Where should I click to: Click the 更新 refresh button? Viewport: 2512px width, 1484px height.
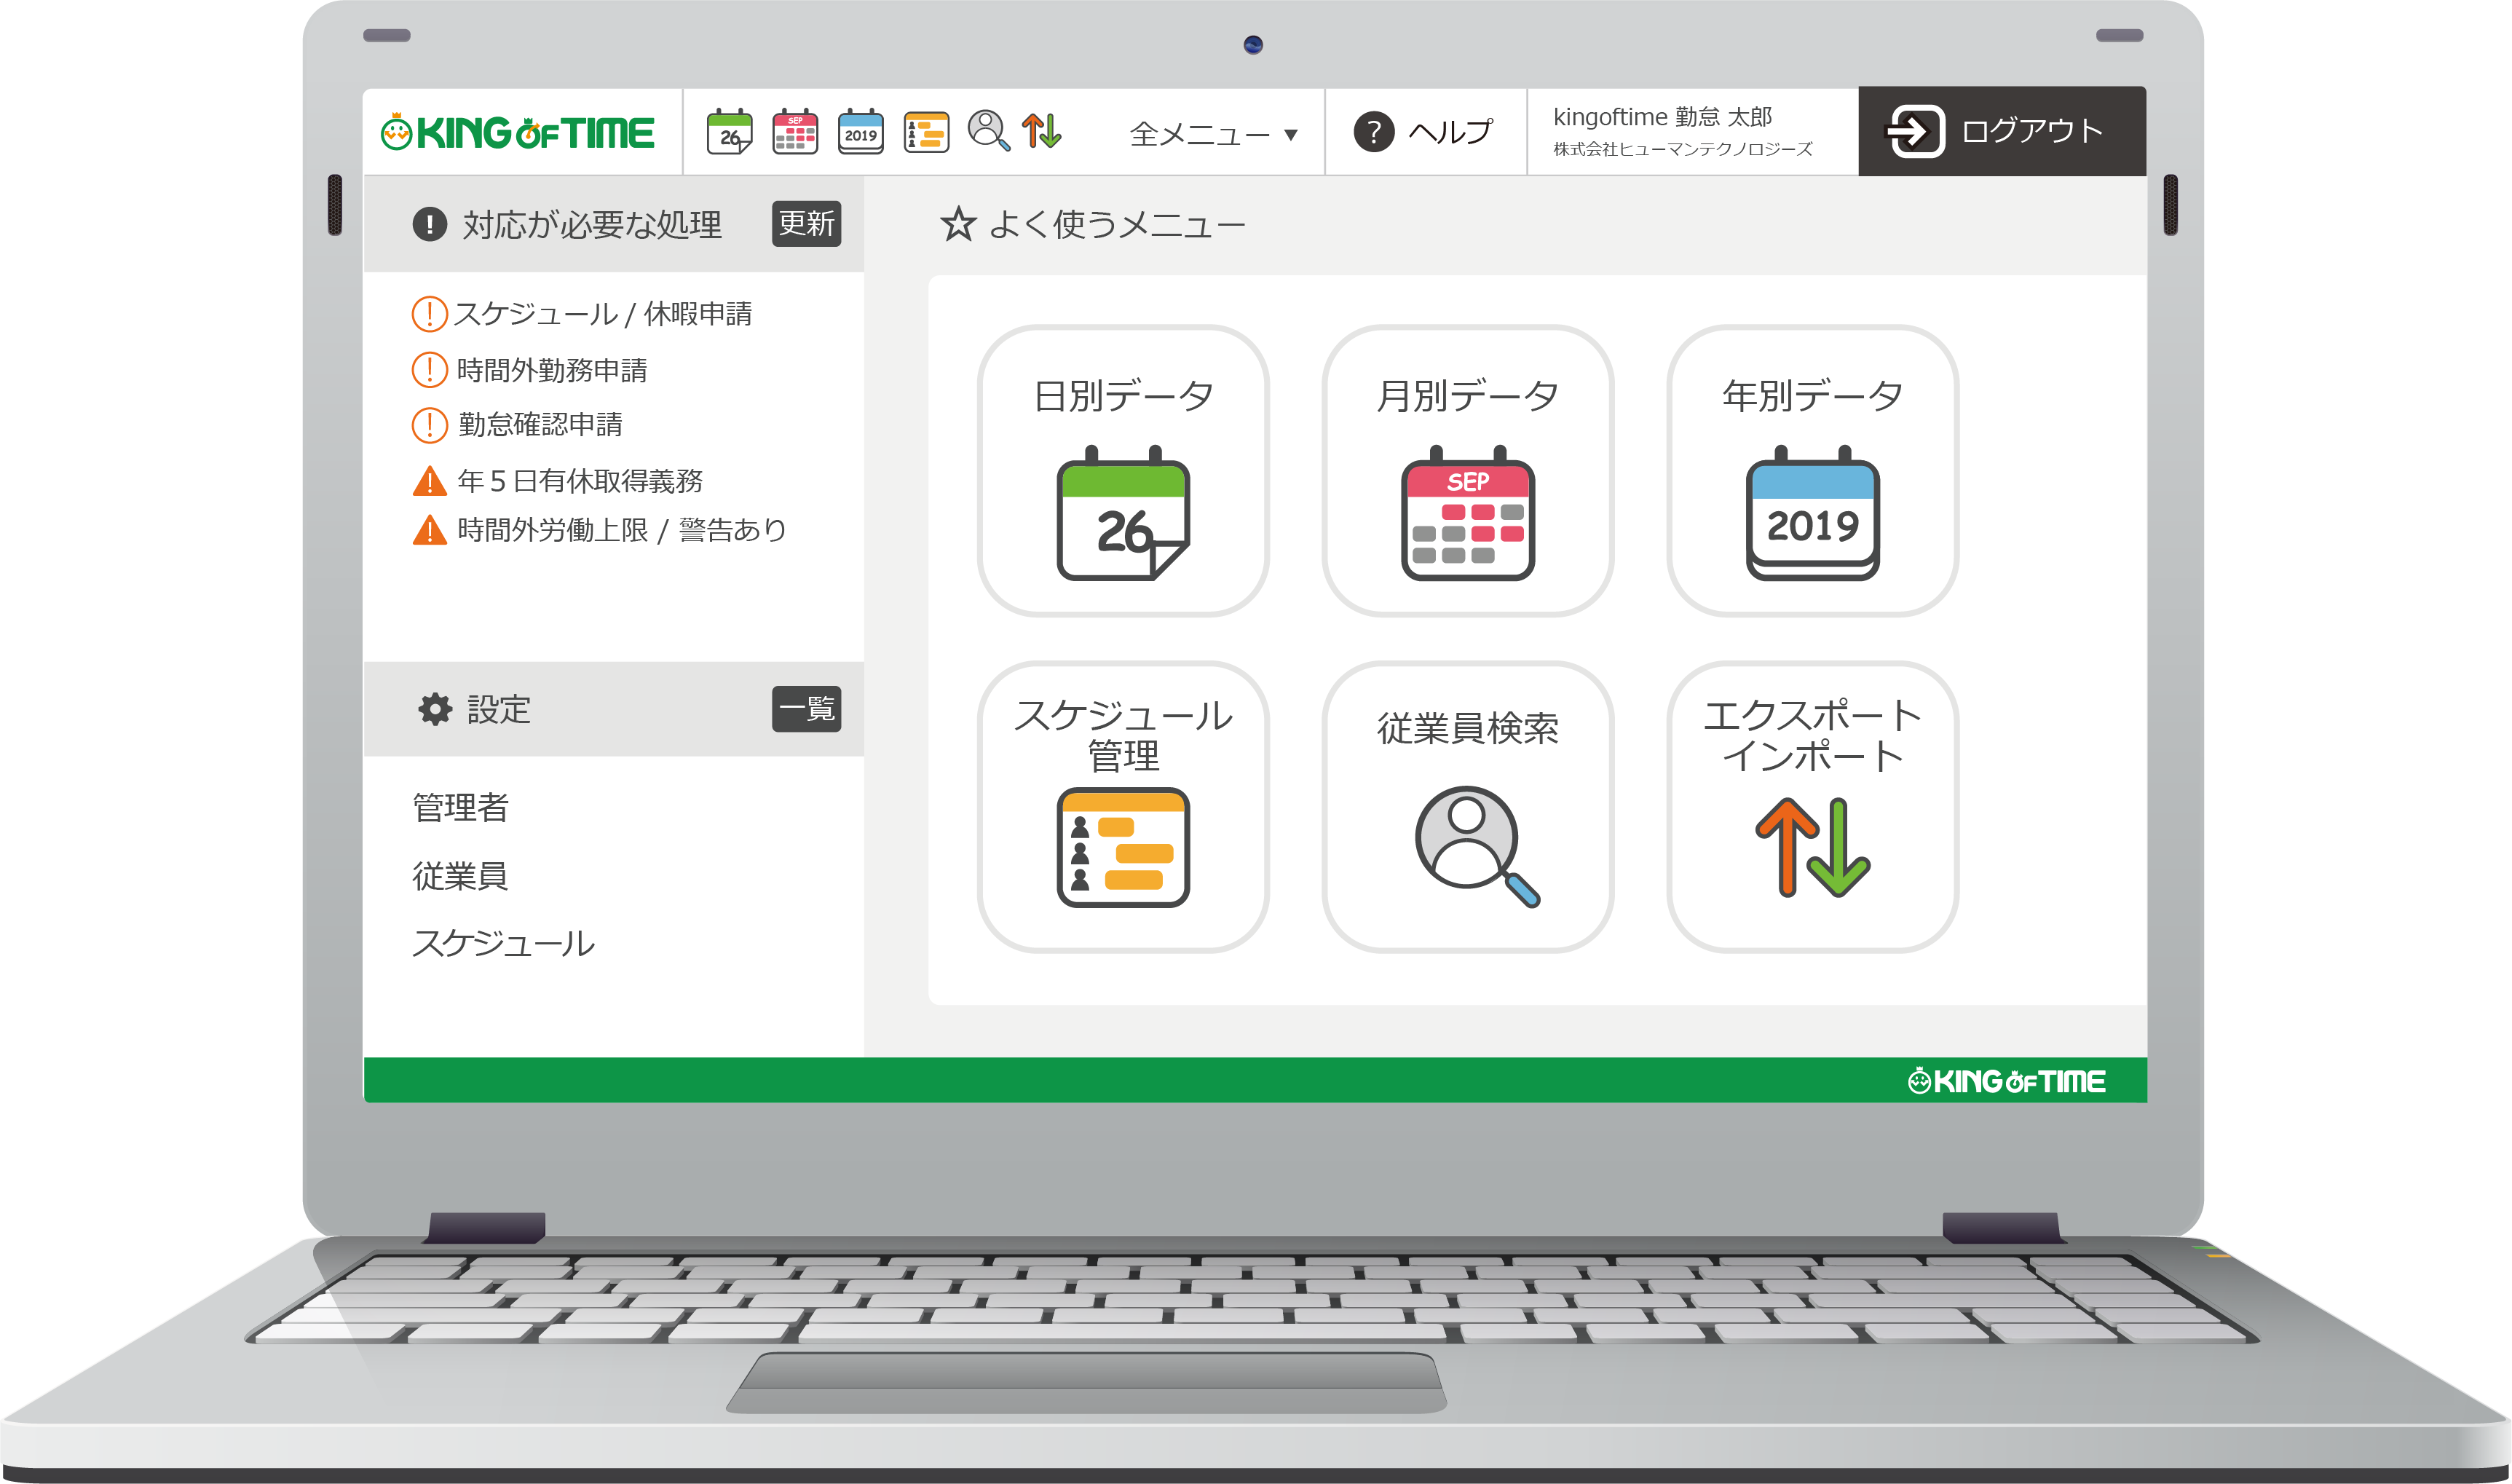(x=806, y=223)
